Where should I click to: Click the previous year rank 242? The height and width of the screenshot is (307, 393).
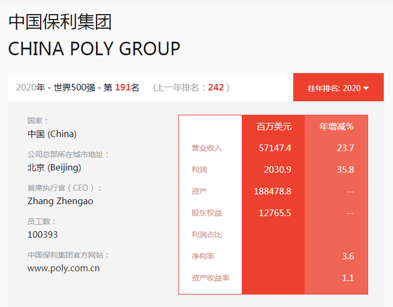click(x=216, y=88)
